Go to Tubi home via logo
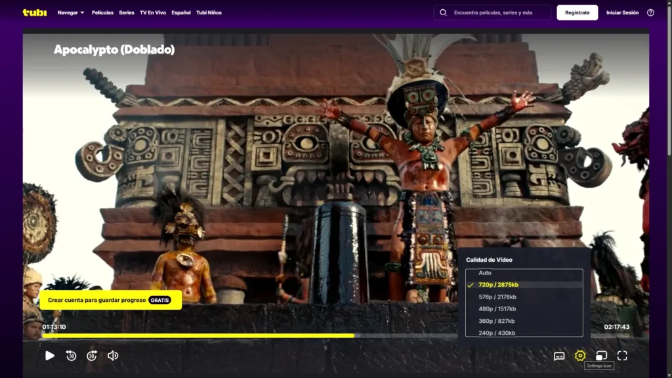The height and width of the screenshot is (378, 672). 34,12
